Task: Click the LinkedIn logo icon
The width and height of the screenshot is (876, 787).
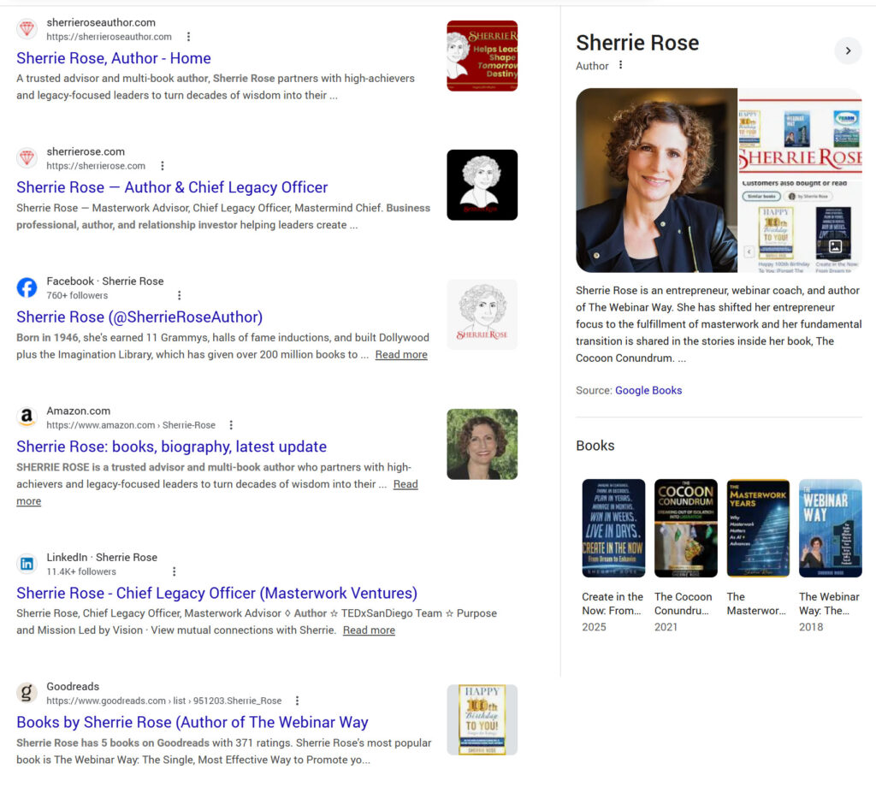Action: pos(27,564)
